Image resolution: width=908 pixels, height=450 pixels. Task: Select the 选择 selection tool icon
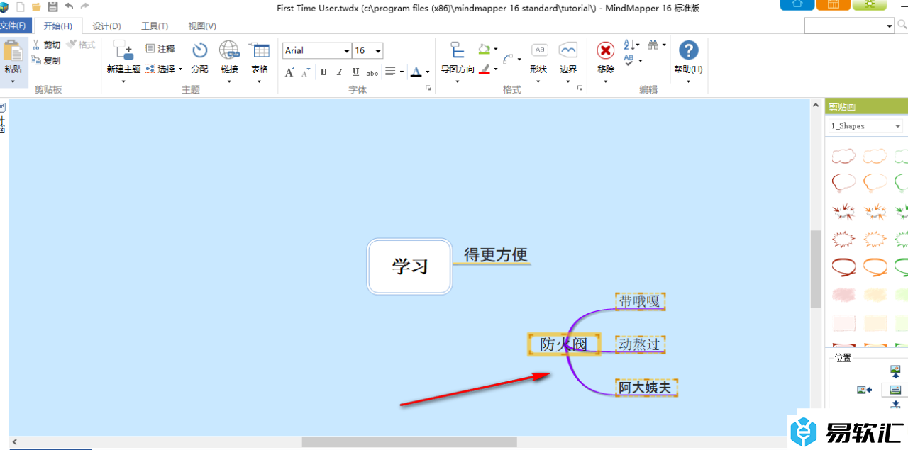[x=150, y=69]
